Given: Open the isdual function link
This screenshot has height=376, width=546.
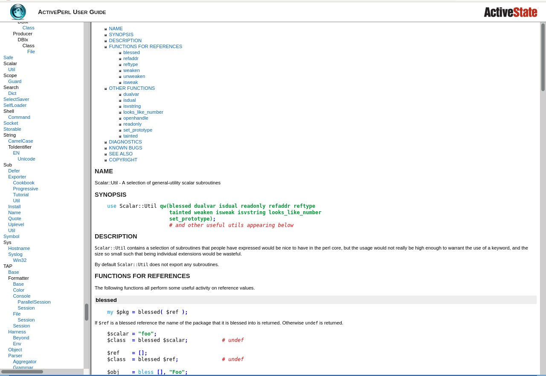Looking at the screenshot, I should click(129, 100).
